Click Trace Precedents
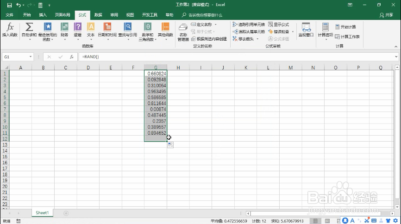401x224 pixels. (249, 25)
